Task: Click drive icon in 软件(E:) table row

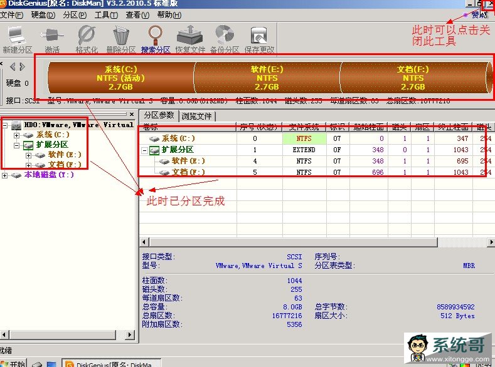Action: (x=164, y=162)
